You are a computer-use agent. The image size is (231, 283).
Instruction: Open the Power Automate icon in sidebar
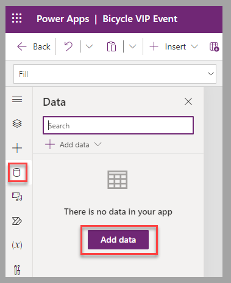(x=17, y=221)
